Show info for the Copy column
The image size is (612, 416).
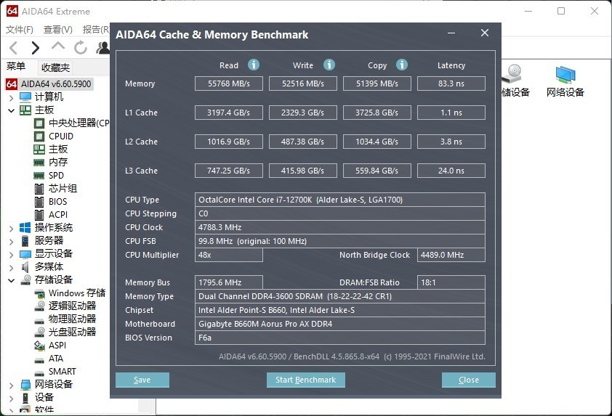tap(402, 65)
